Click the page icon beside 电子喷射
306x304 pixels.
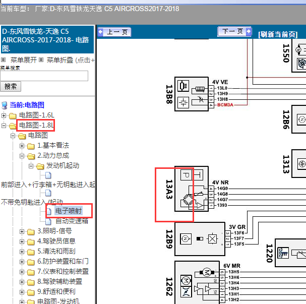pyautogui.click(x=49, y=211)
